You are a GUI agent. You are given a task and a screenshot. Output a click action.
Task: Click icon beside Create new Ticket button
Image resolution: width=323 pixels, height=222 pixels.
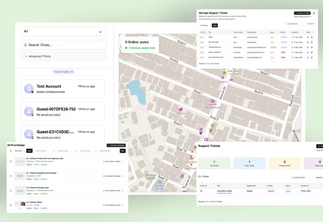pos(314,13)
